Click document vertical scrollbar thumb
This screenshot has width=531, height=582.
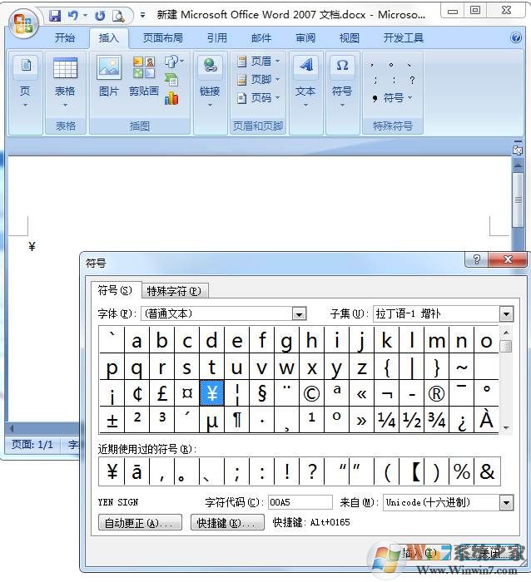coord(518,200)
